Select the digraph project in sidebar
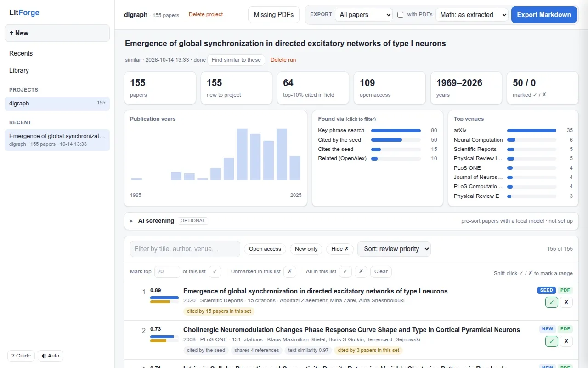 click(x=57, y=103)
